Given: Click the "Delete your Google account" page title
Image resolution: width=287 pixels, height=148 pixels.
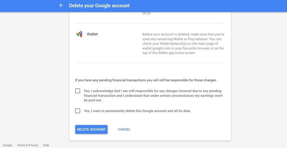Looking at the screenshot, I should coord(99,5).
